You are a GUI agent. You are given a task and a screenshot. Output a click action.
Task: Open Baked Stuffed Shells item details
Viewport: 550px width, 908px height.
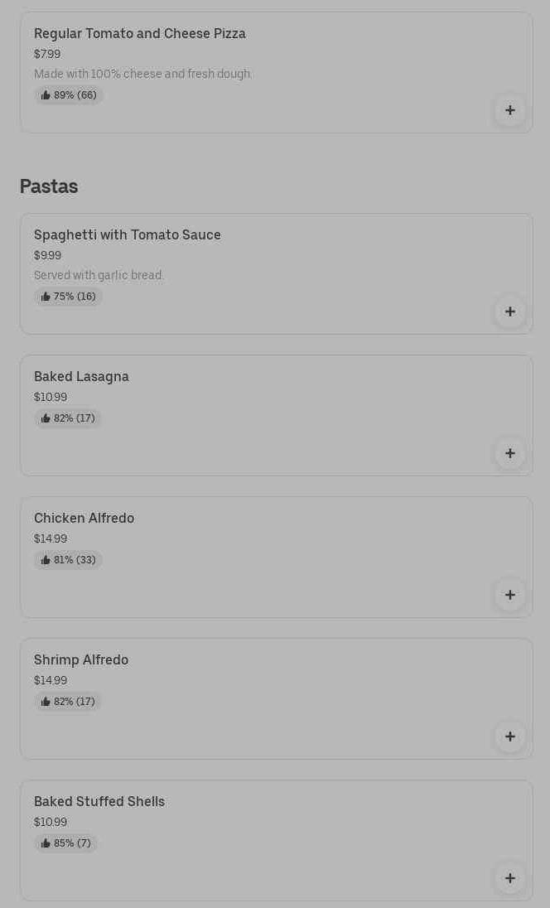pyautogui.click(x=99, y=801)
